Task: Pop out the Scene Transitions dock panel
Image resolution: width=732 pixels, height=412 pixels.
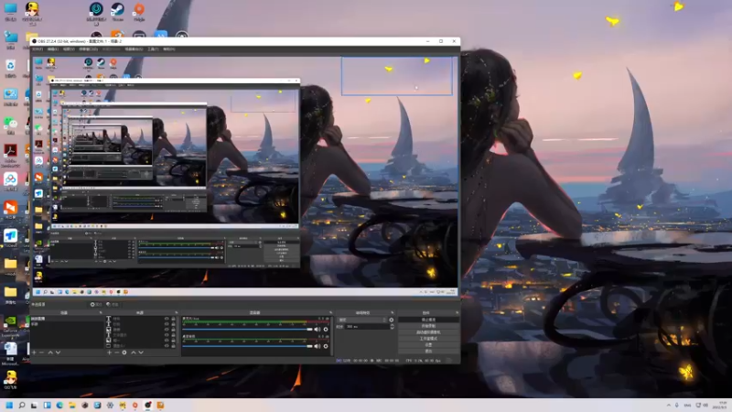Action: [393, 312]
